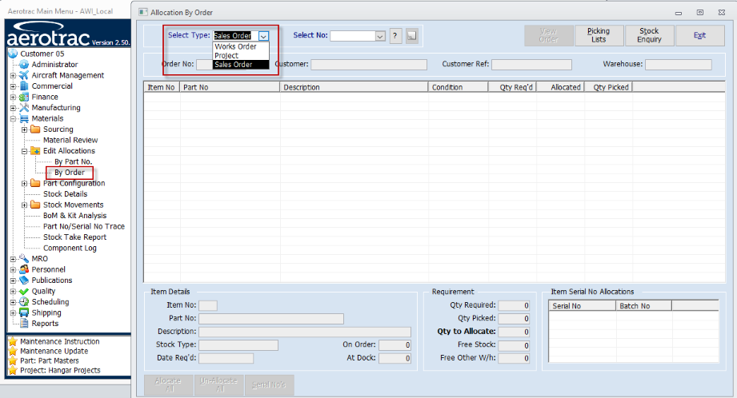Click the Qty to Allocate field
Image resolution: width=737 pixels, height=398 pixels.
click(x=515, y=332)
